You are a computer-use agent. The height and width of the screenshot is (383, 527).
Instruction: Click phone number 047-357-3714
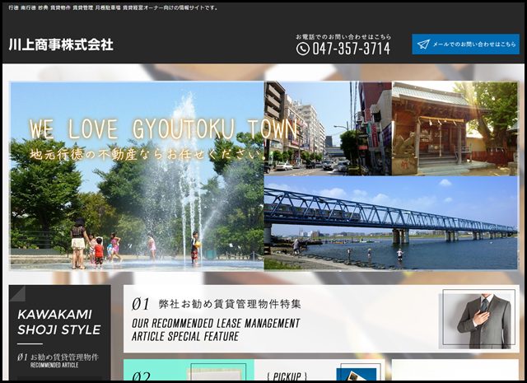coord(350,49)
